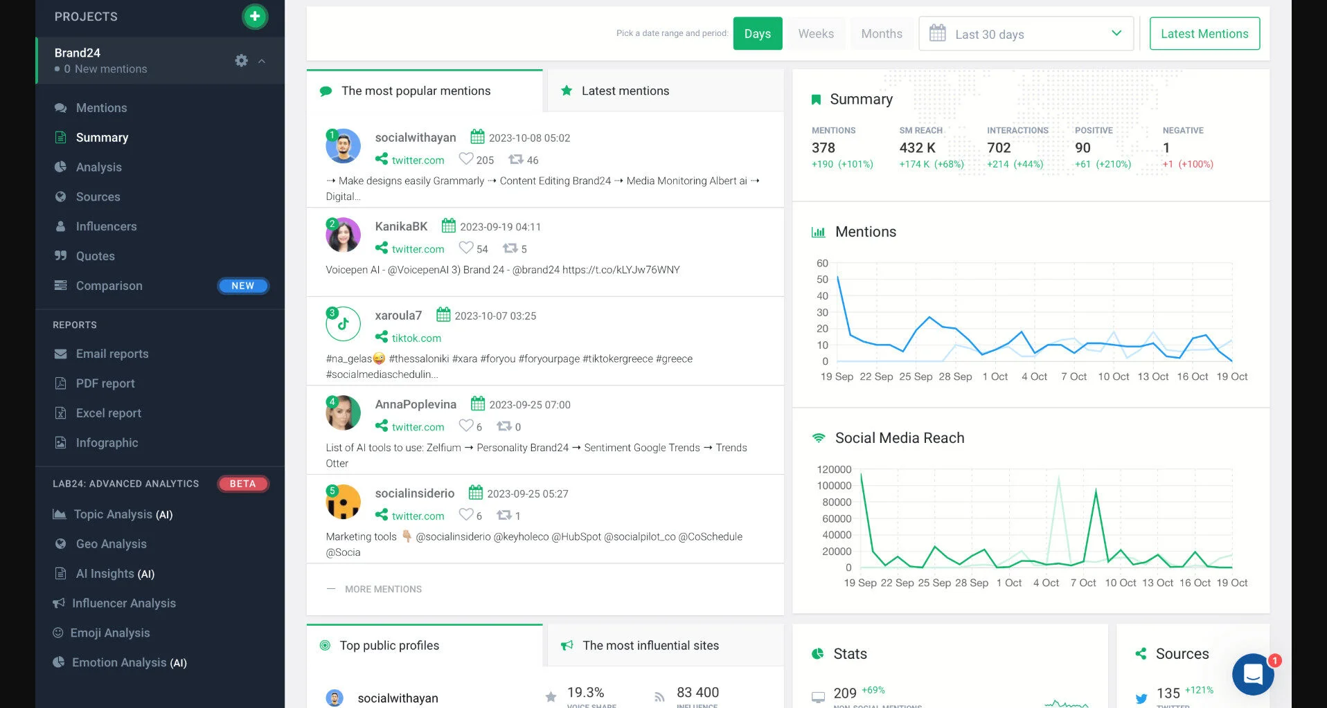The width and height of the screenshot is (1327, 708).
Task: Open Quotes page
Action: click(x=95, y=256)
